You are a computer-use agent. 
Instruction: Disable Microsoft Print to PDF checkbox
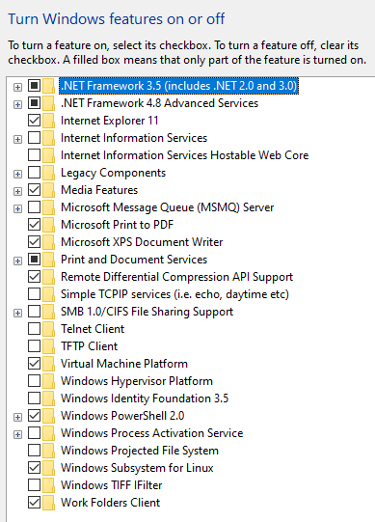coord(34,225)
